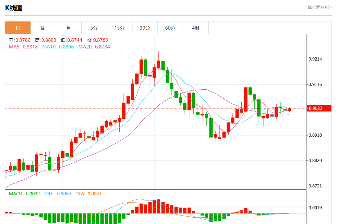
Task: Click the 0.8721 price axis label
Action: pos(315,186)
